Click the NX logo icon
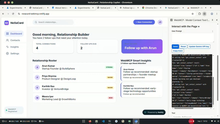The image size is (220, 124). (x=7, y=23)
